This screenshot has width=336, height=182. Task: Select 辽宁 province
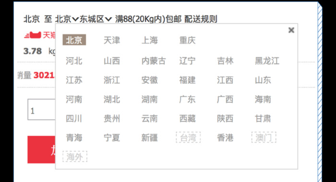coord(188,61)
